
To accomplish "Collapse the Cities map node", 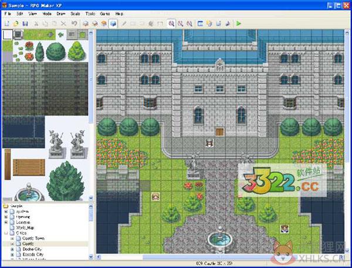I will [x=6, y=233].
